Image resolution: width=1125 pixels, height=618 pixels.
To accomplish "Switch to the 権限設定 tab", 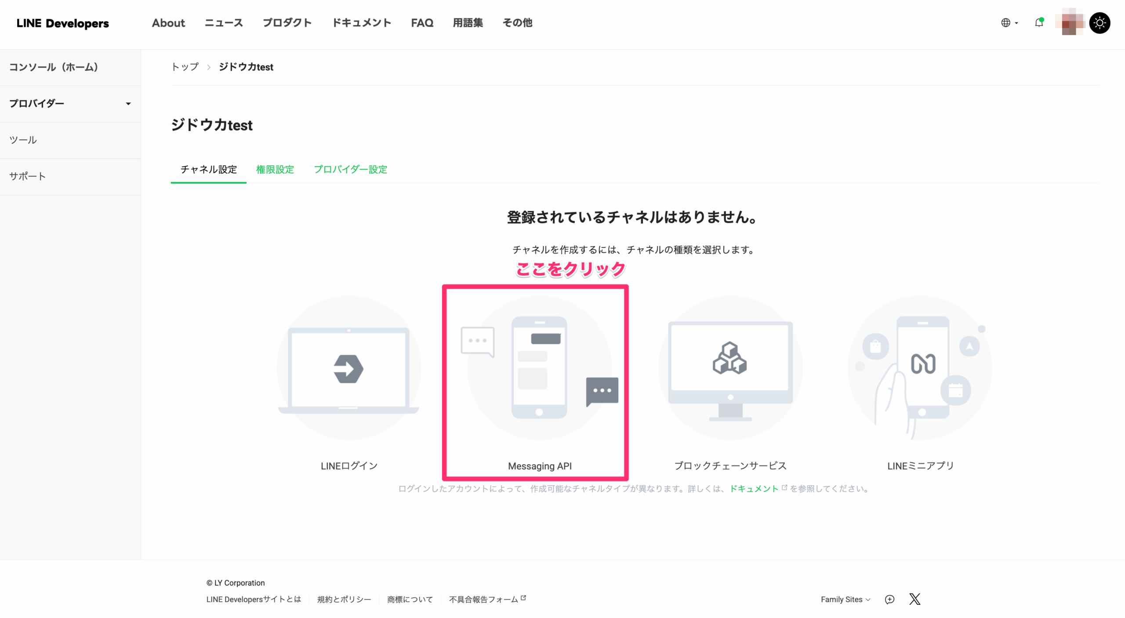I will [275, 170].
